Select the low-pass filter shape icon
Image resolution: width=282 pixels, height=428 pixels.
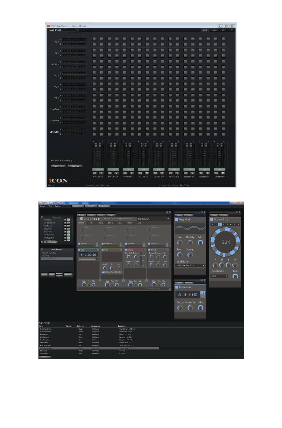103,272
